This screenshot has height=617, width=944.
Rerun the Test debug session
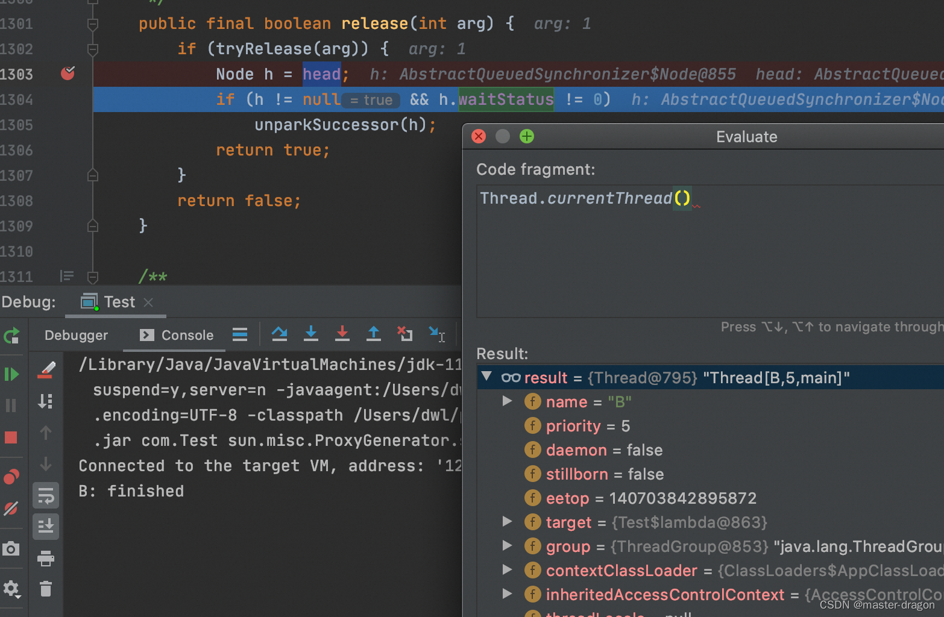pyautogui.click(x=11, y=336)
